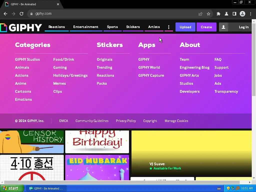Image resolution: width=256 pixels, height=192 pixels.
Task: Open Originals under Stickers
Action: point(104,59)
